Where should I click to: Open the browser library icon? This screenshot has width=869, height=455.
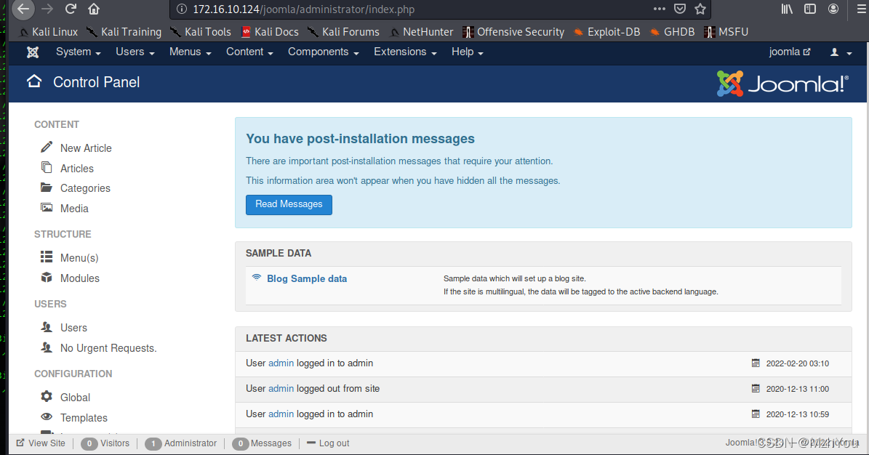[x=787, y=9]
